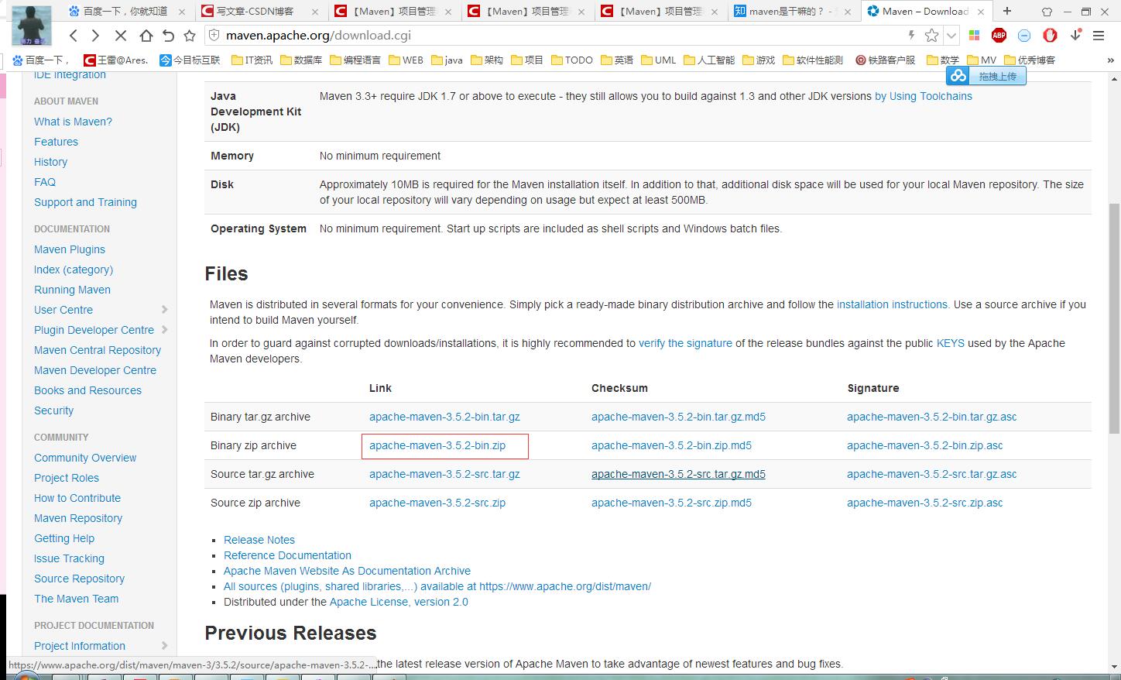The height and width of the screenshot is (680, 1121).
Task: Open the 王雷@Ares. bookmark
Action: coord(116,60)
